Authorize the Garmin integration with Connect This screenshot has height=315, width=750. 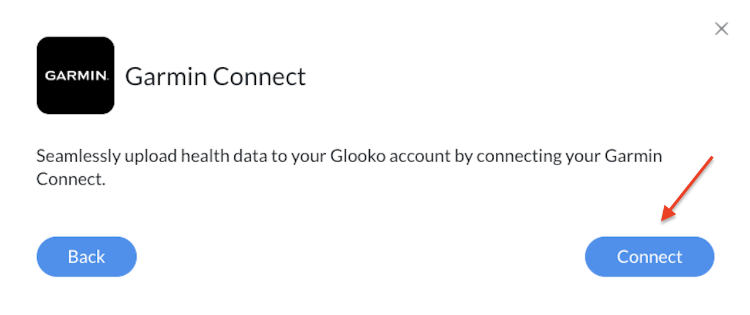click(x=649, y=256)
